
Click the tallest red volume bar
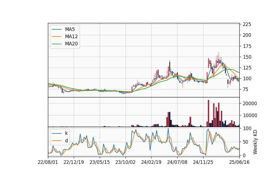(208, 113)
